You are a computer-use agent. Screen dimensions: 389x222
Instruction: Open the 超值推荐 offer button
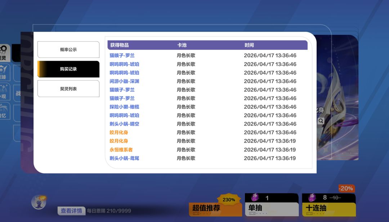(x=215, y=209)
